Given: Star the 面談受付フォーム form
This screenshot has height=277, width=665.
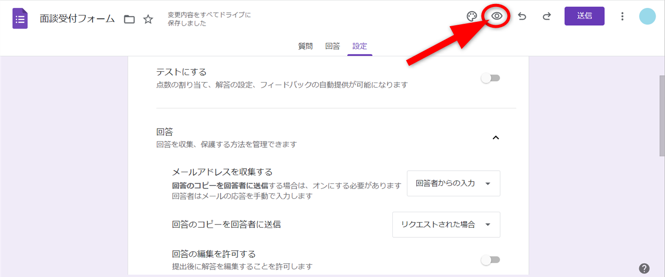Looking at the screenshot, I should tap(148, 19).
